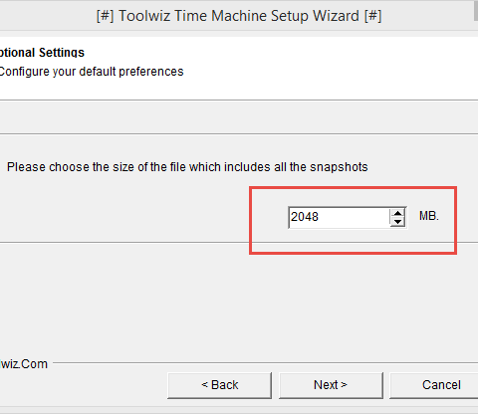Click the [#] symbol before Toolwiz title
478x414 pixels.
tap(105, 16)
